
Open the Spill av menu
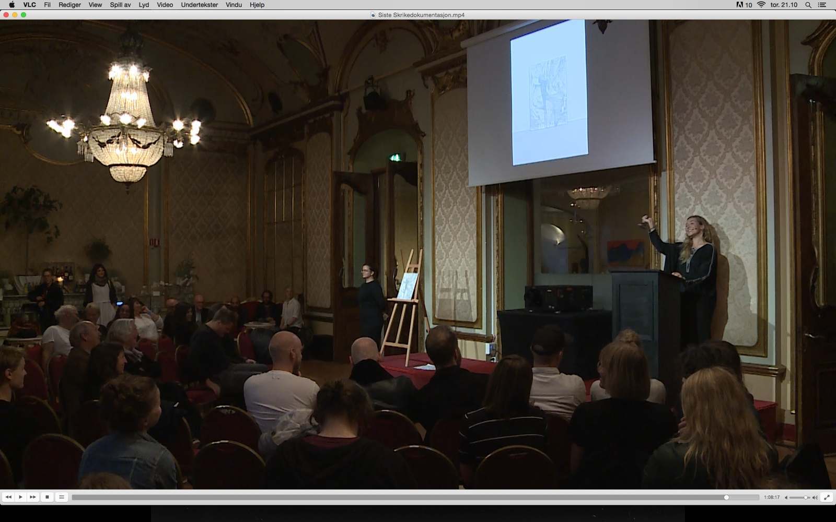click(x=120, y=5)
